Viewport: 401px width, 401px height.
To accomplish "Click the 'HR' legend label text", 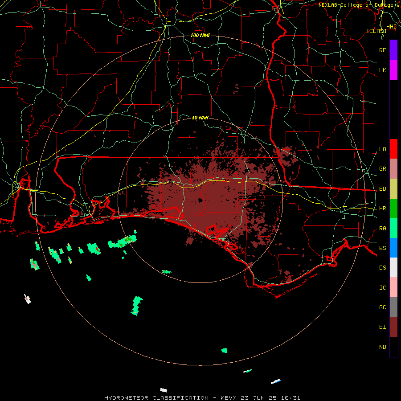I will (382, 209).
